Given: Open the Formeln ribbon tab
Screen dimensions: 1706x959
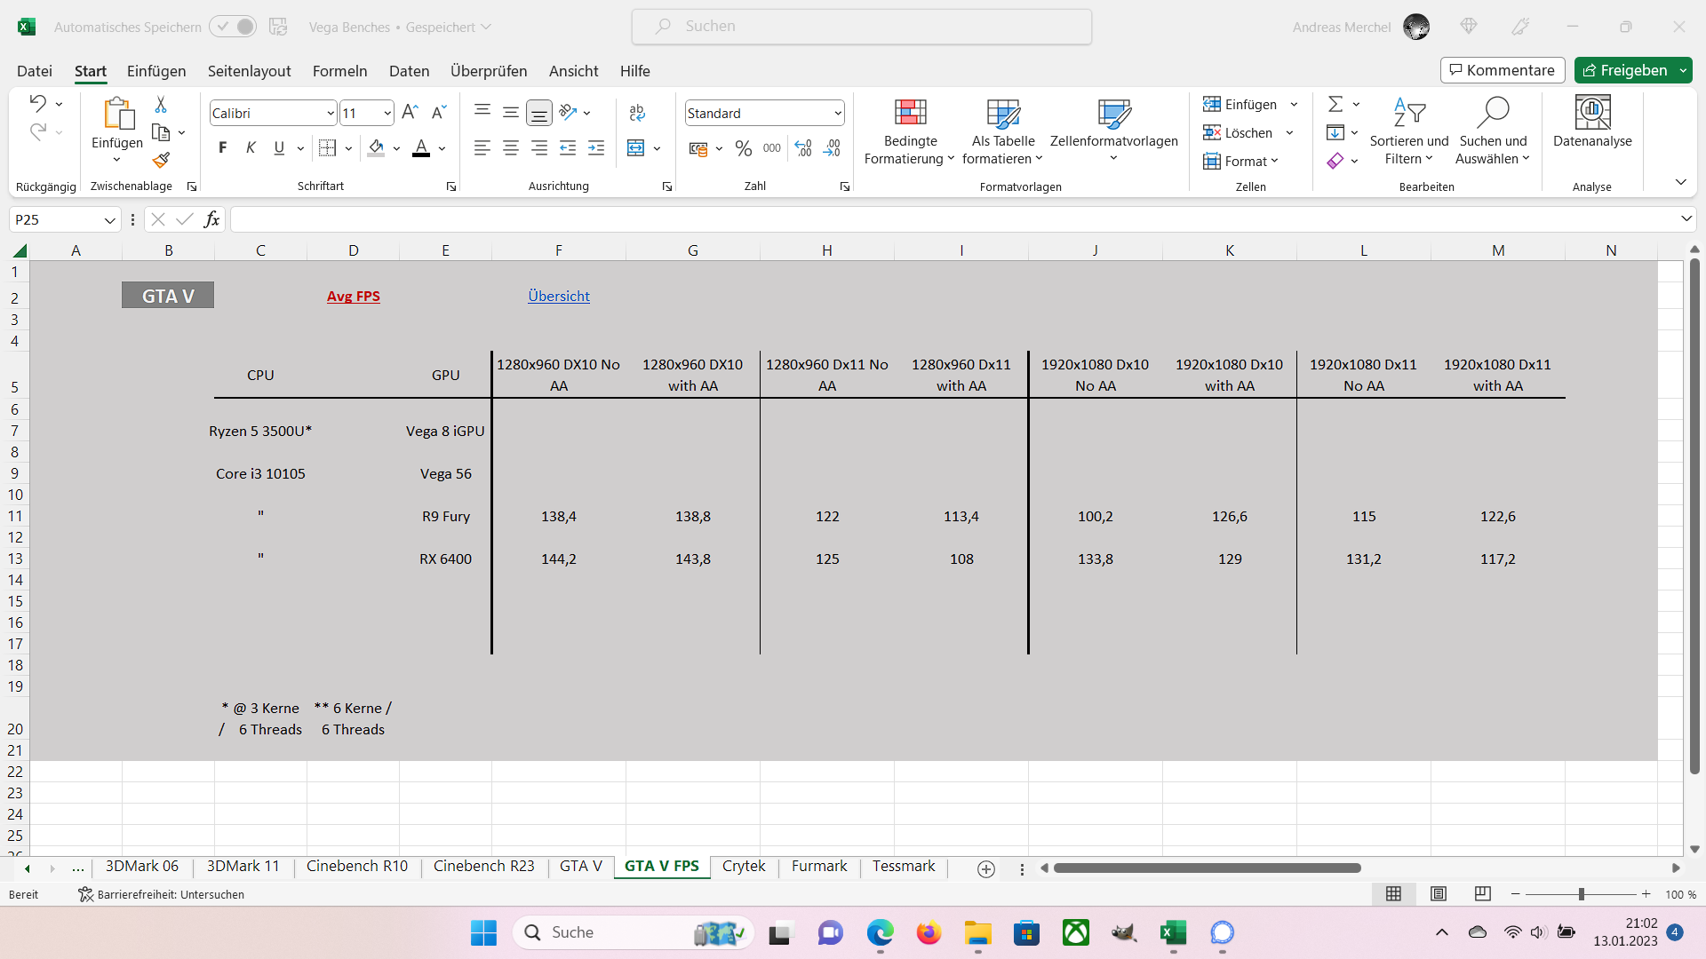Looking at the screenshot, I should [339, 71].
